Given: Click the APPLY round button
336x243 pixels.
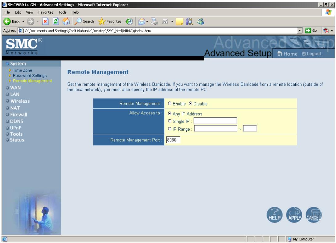Looking at the screenshot, I should pos(294,215).
